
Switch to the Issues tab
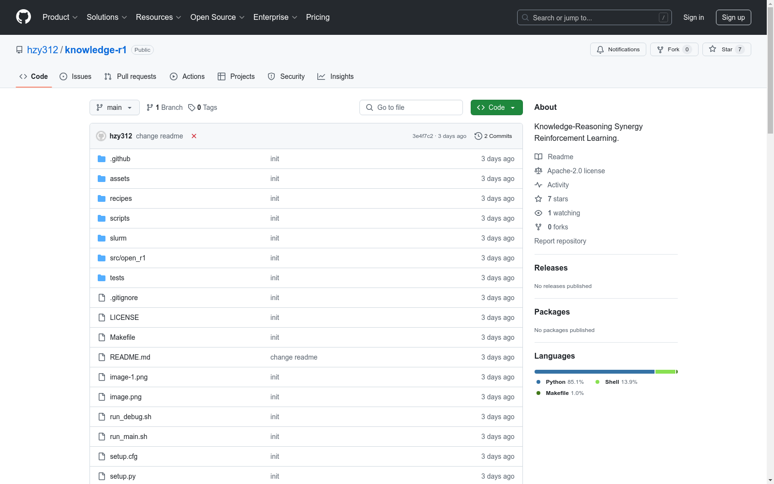[x=75, y=76]
